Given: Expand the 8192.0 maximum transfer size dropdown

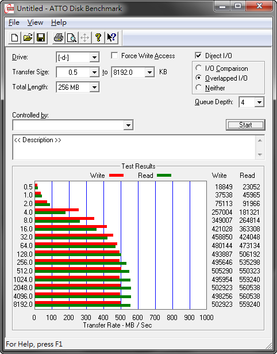Looking at the screenshot, I should pyautogui.click(x=149, y=73).
